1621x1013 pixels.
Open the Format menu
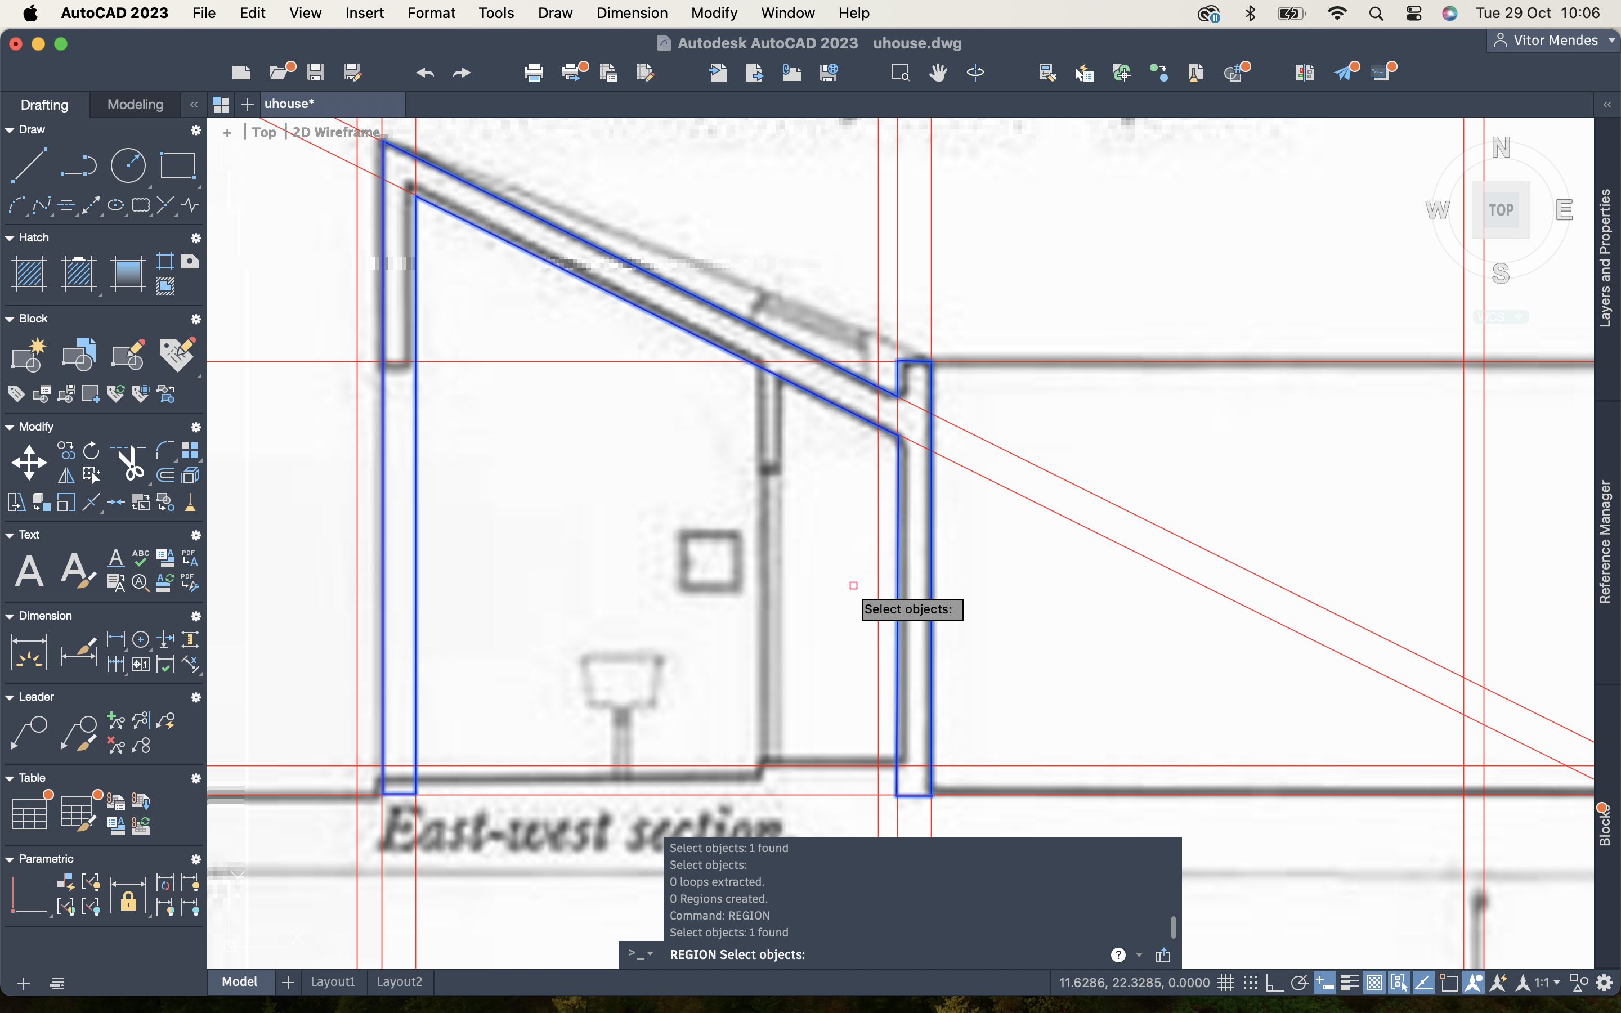431,13
